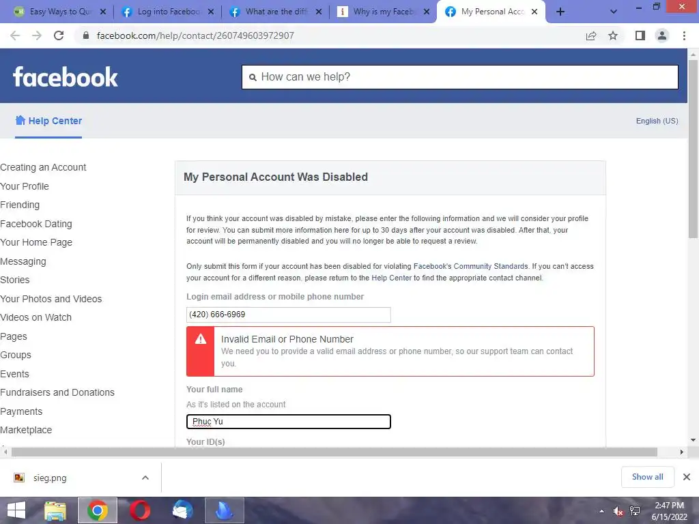The height and width of the screenshot is (524, 699).
Task: Open Payments help topic
Action: pos(21,411)
